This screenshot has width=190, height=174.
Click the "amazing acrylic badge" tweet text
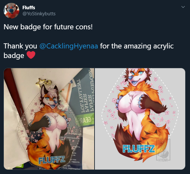point(88,51)
